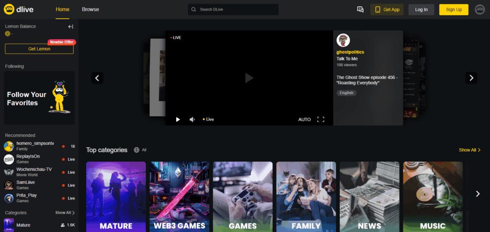Focus the Search DLive field

[x=233, y=10]
